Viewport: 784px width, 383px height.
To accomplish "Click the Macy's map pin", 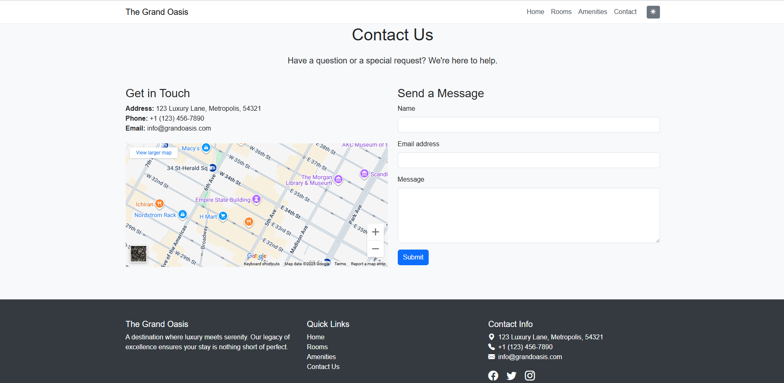I will 206,147.
